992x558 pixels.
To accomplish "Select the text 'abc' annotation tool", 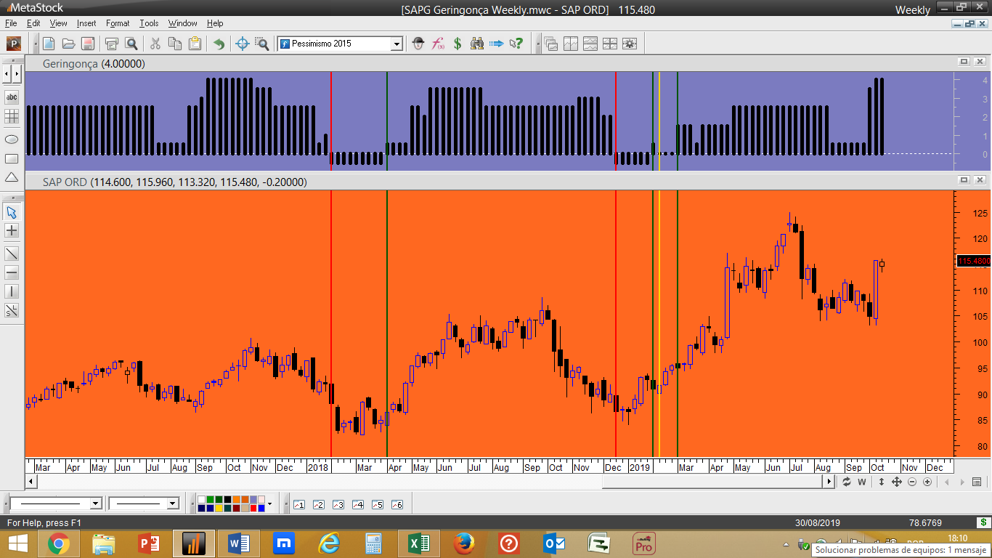I will (12, 97).
